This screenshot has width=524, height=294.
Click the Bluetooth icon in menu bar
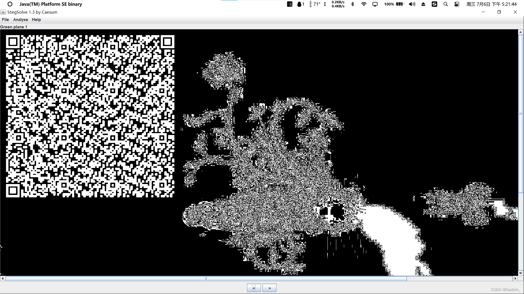tap(353, 4)
